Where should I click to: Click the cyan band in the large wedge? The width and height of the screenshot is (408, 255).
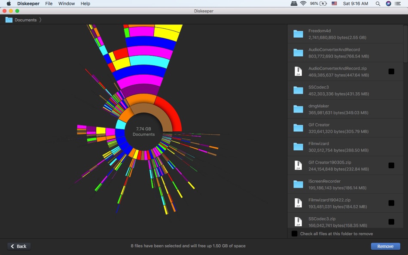pyautogui.click(x=149, y=62)
